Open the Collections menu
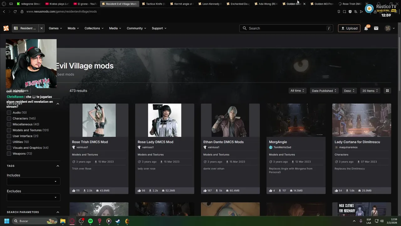 (94, 28)
